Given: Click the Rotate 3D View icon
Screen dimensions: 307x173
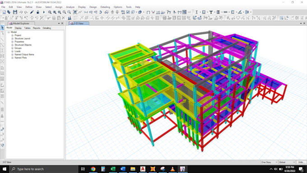Looking at the screenshot, I should pyautogui.click(x=100, y=12).
